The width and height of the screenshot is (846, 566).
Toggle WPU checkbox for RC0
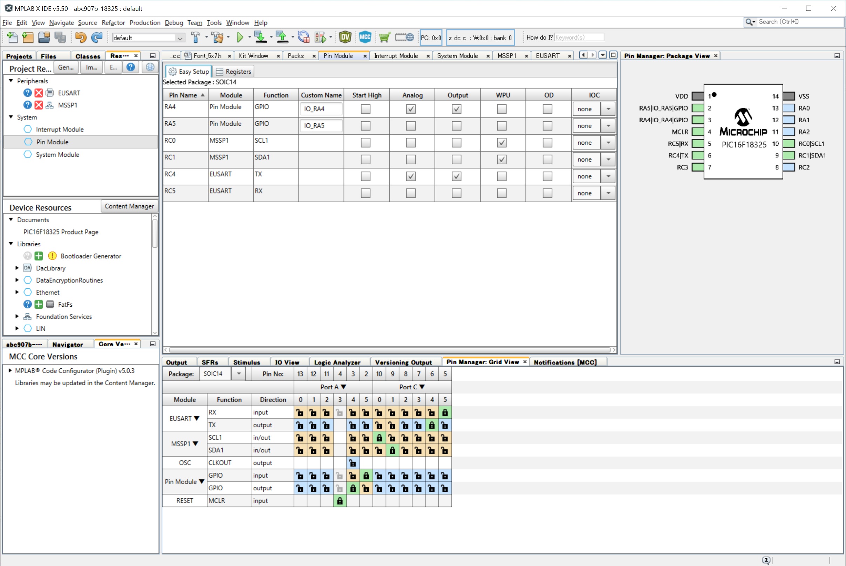click(x=502, y=143)
